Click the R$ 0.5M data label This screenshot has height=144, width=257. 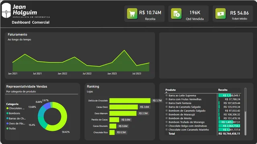(x=121, y=132)
